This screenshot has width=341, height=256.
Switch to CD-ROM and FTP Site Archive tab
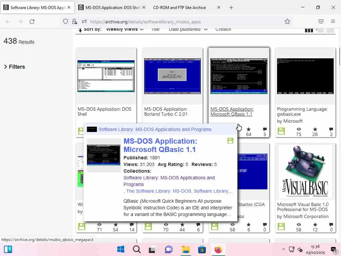(x=179, y=8)
